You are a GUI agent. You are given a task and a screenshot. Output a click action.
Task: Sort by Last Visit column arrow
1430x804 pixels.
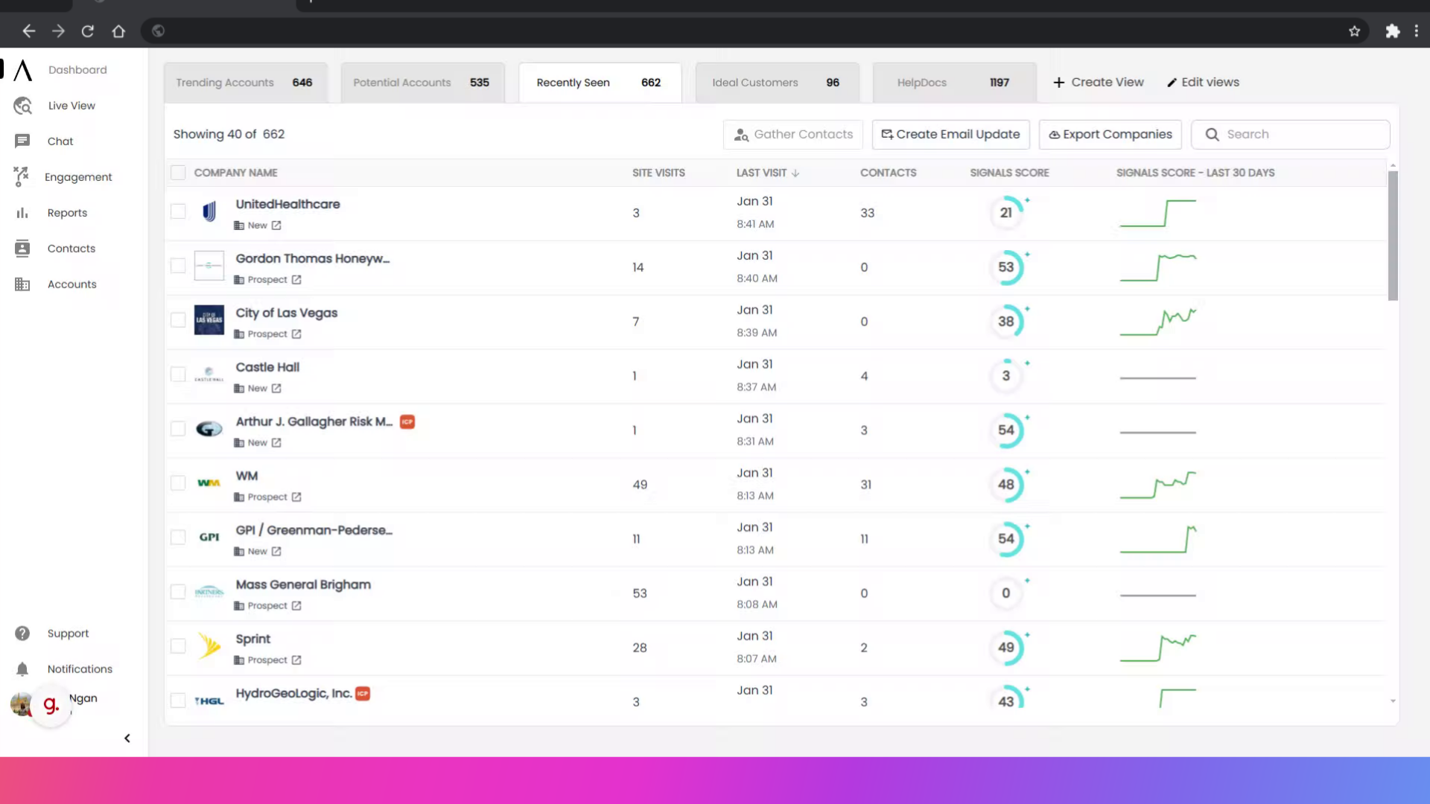coord(795,173)
